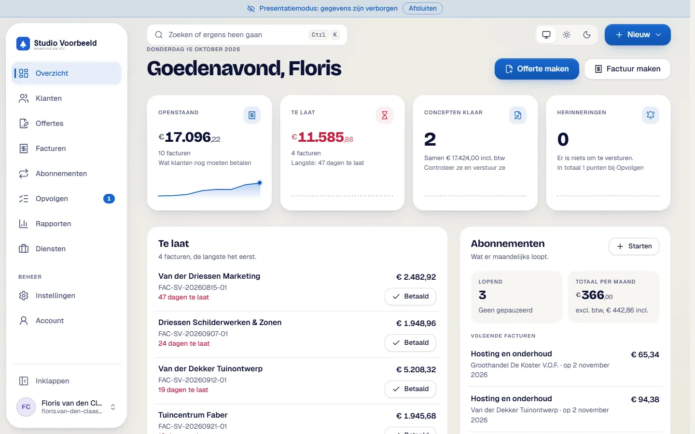Open Facturen from the sidebar
This screenshot has width=695, height=434.
(67, 149)
